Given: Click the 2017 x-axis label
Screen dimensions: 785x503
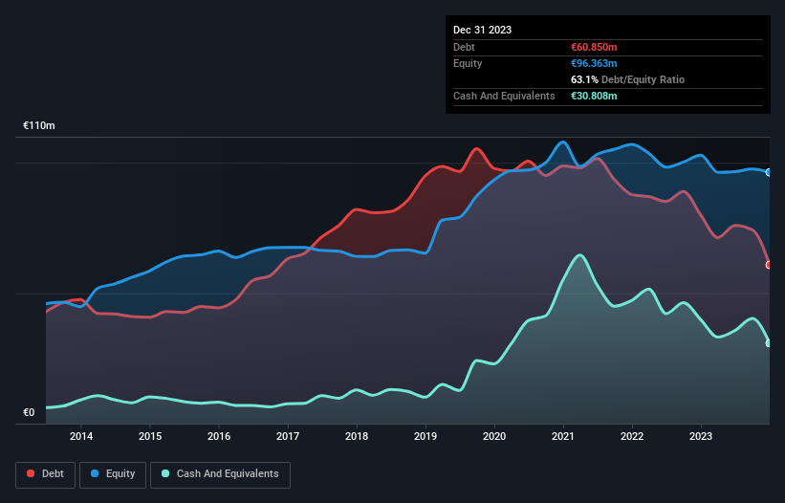Looking at the screenshot, I should pyautogui.click(x=288, y=436).
